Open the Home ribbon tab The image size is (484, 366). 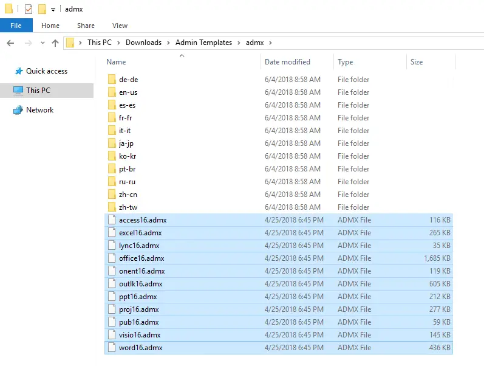(50, 26)
